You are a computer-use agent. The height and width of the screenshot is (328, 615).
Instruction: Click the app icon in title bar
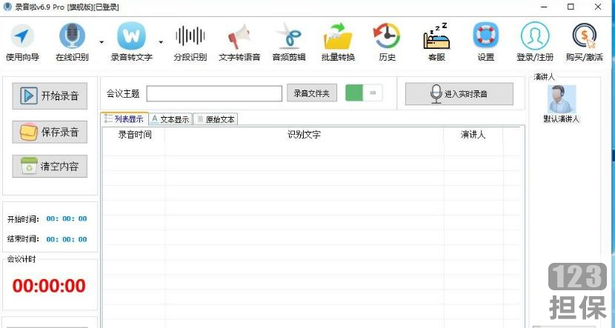(7, 7)
